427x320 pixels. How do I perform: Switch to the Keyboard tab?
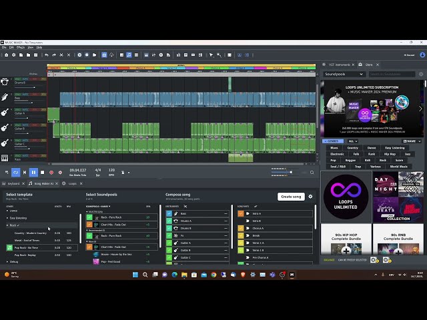pos(13,184)
